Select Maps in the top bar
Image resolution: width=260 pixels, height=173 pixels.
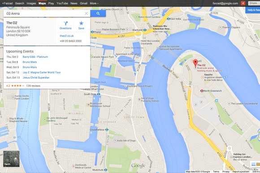(42, 3)
